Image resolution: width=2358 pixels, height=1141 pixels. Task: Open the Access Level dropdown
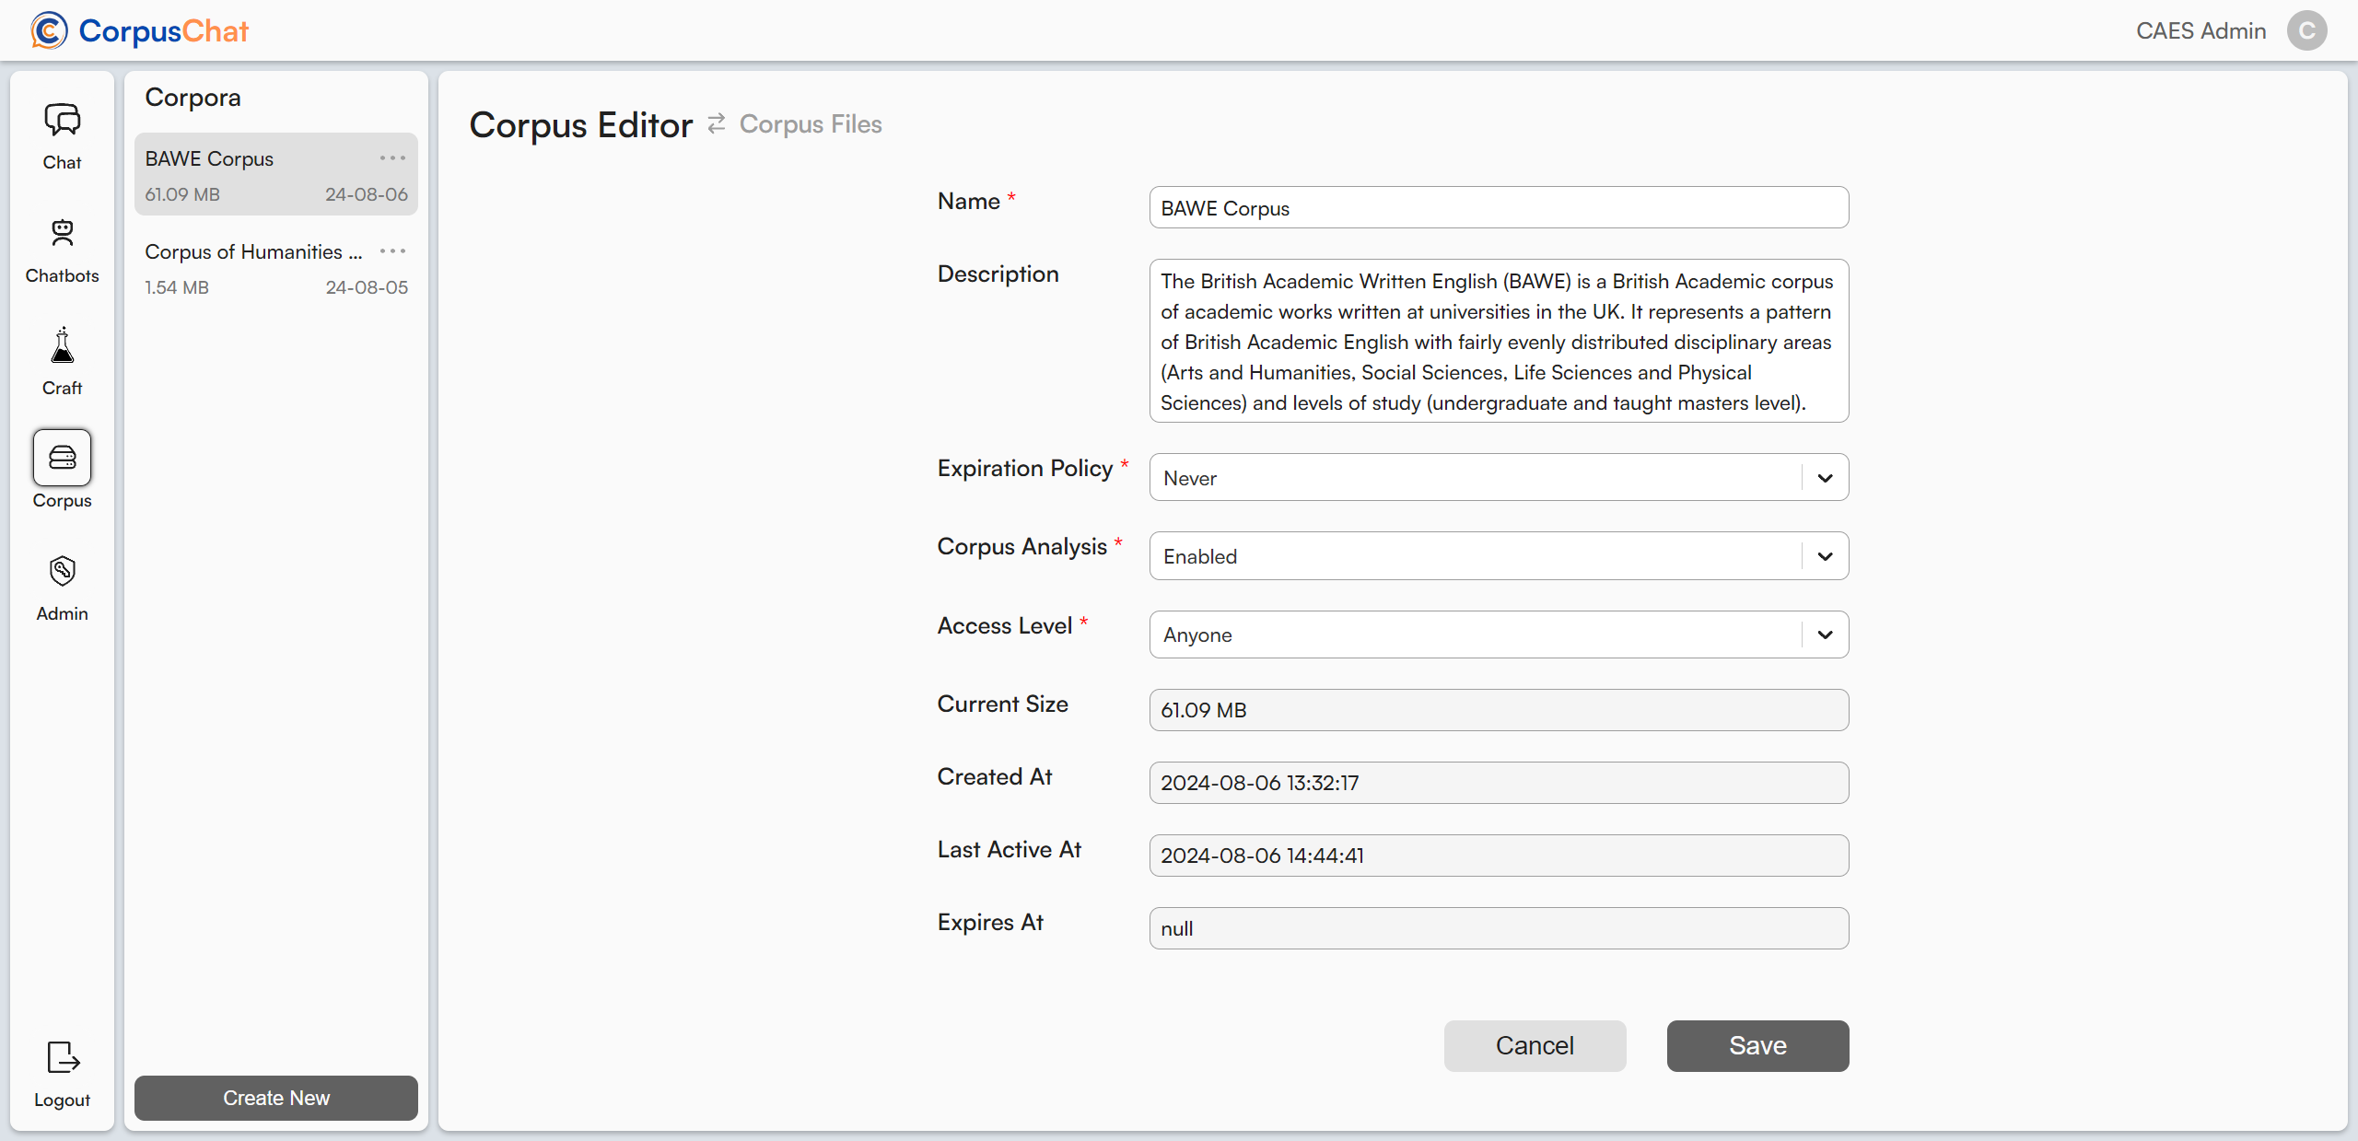pyautogui.click(x=1825, y=635)
